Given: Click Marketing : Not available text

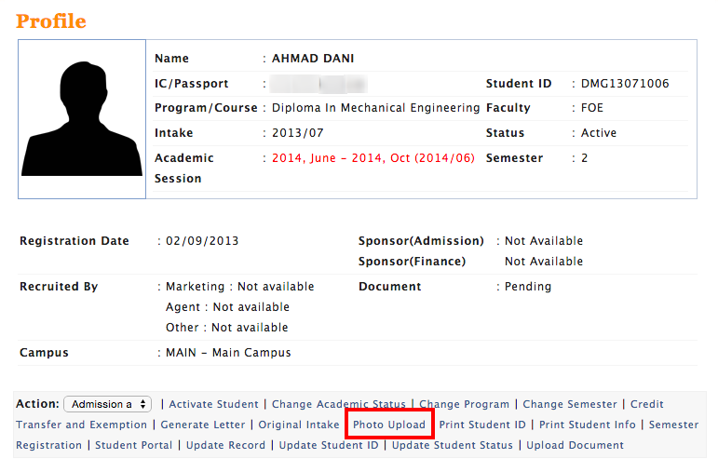Looking at the screenshot, I should pos(240,287).
